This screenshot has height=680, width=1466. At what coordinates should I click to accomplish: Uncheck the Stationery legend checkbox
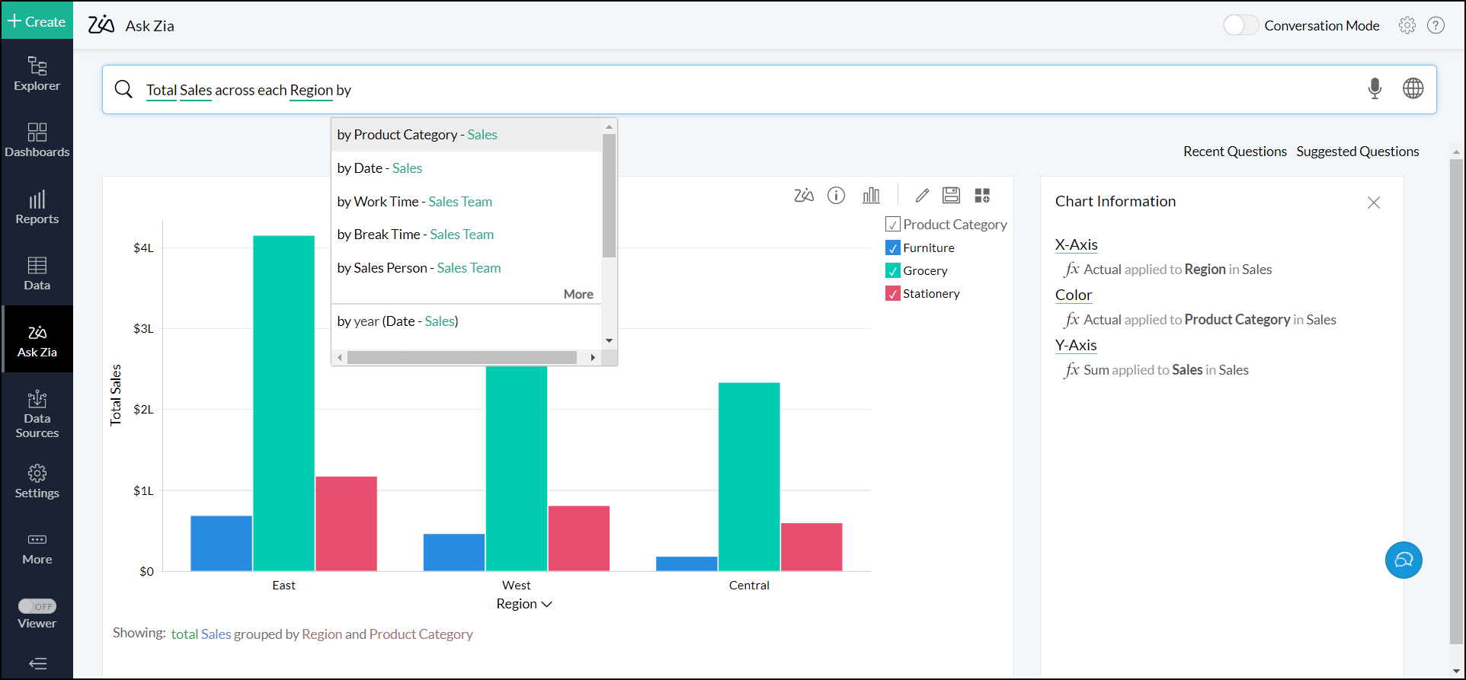pos(893,294)
